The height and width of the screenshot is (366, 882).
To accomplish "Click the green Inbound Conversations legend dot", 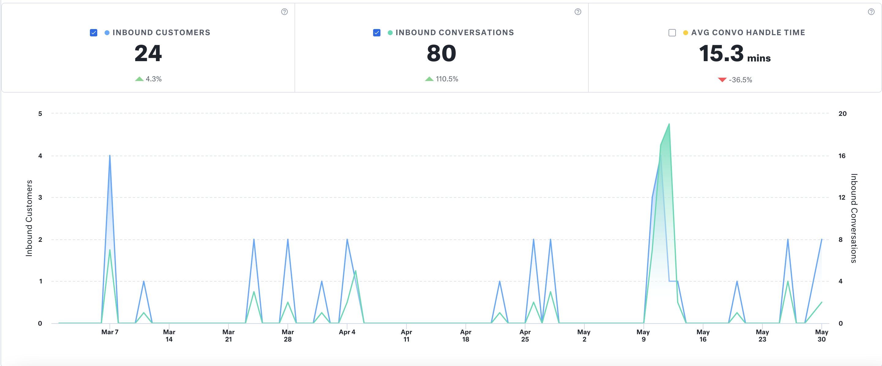I will [390, 32].
